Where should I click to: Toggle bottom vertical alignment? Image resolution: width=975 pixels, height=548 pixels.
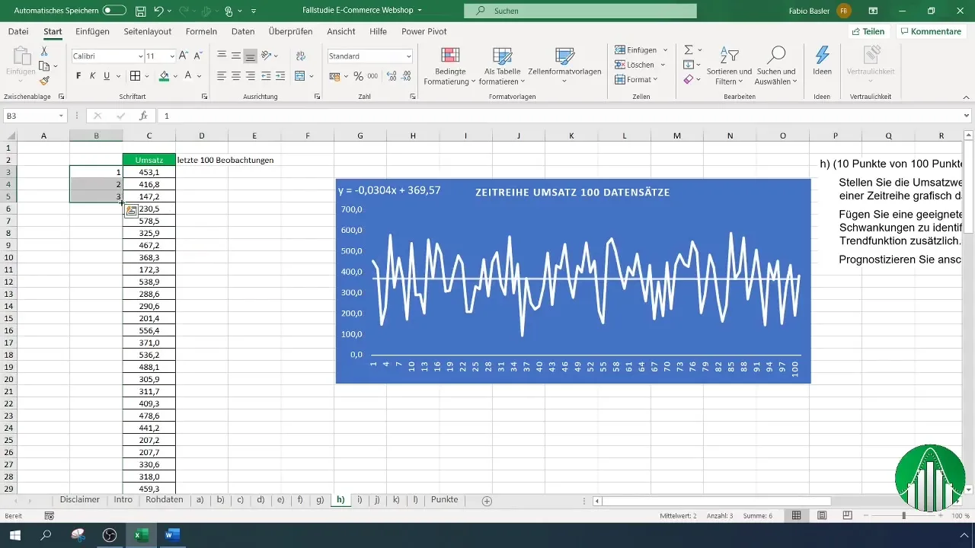coord(251,56)
